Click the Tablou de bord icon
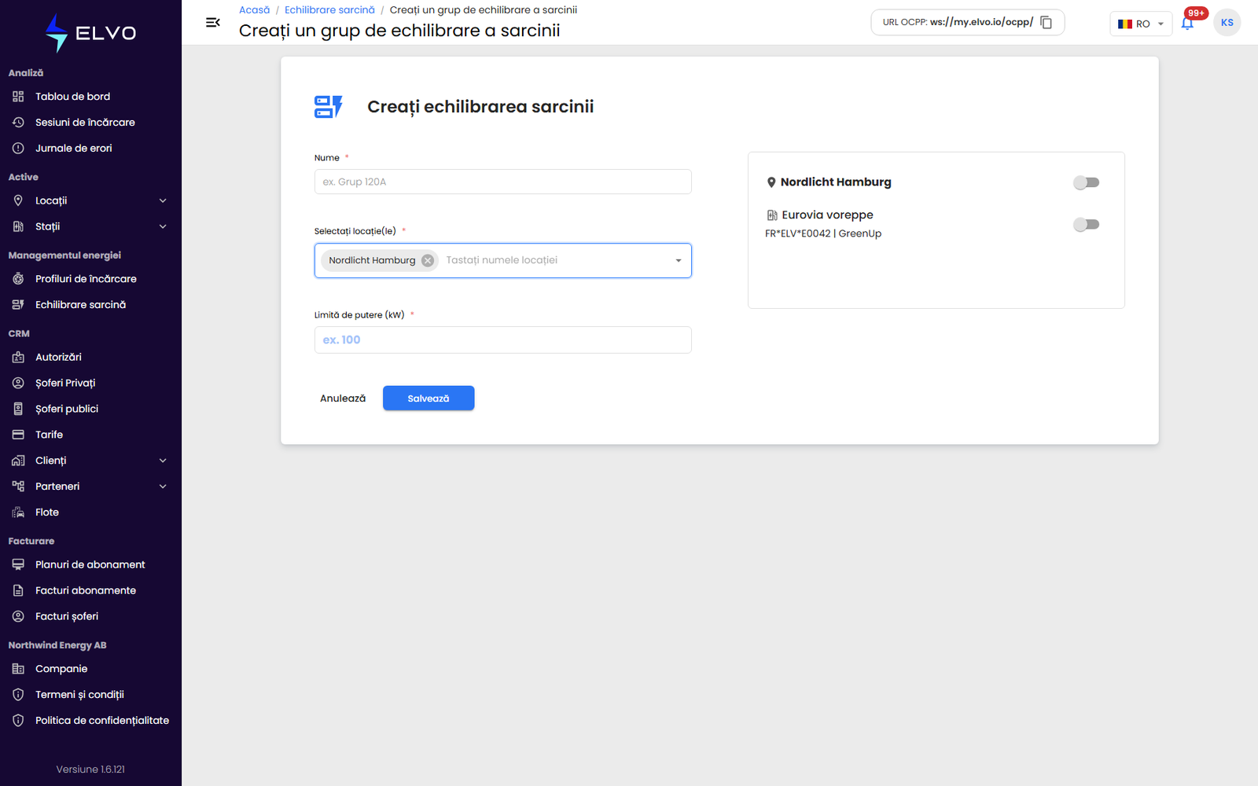Viewport: 1258px width, 786px height. pyautogui.click(x=18, y=97)
